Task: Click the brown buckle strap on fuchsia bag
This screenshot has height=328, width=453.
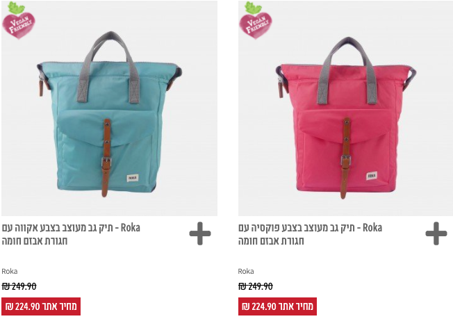Action: point(345,158)
